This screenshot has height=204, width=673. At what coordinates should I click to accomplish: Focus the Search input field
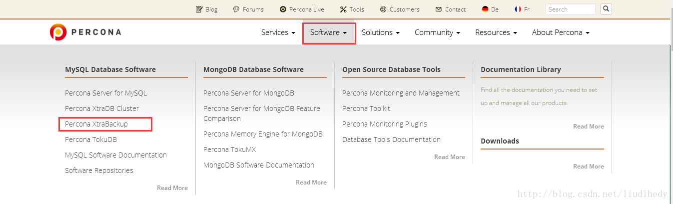570,9
